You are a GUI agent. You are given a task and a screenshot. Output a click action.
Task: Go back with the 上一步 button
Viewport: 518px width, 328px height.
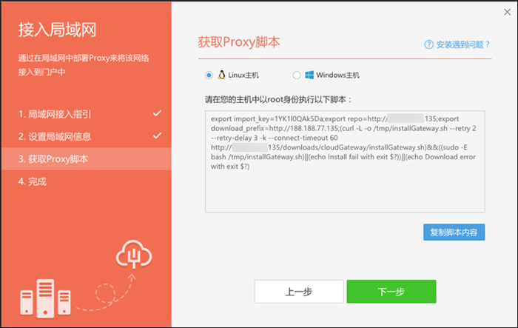click(299, 291)
